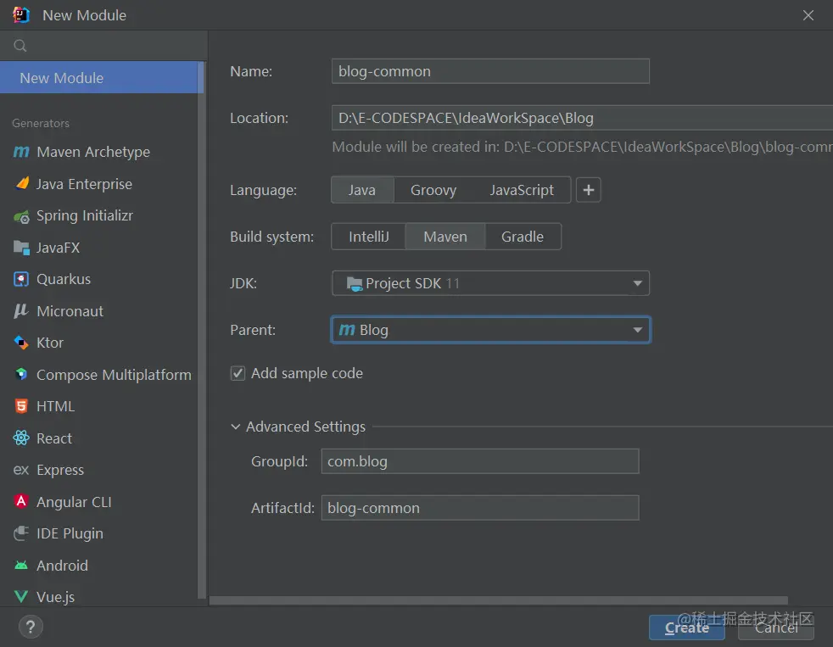The height and width of the screenshot is (647, 833).
Task: Select Vue.js generator label
Action: (x=56, y=597)
